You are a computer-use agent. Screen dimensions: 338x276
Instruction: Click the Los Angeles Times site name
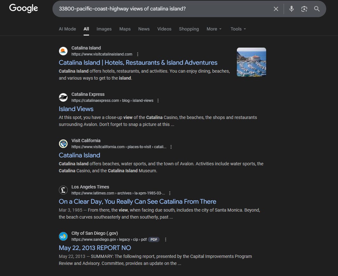pyautogui.click(x=90, y=187)
